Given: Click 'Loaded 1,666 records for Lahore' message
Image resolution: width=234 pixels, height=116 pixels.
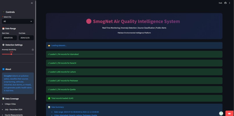Looking at the screenshot, I should point(134,72).
